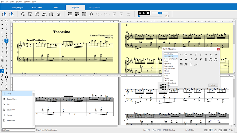Screen dimensions: 237x133
Task: Open the mixer sliders settings icon
Action: pyautogui.click(x=37, y=14)
